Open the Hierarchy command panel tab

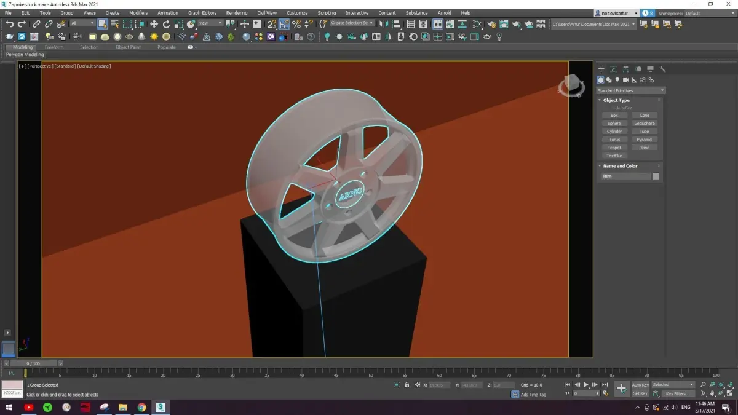pyautogui.click(x=625, y=69)
